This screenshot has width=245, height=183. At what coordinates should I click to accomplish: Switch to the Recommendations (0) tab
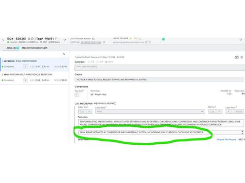pos(35,48)
